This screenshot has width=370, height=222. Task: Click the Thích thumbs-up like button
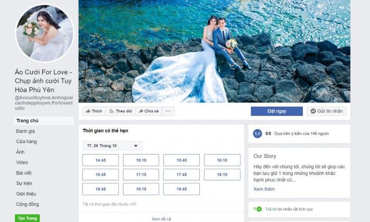pyautogui.click(x=94, y=111)
